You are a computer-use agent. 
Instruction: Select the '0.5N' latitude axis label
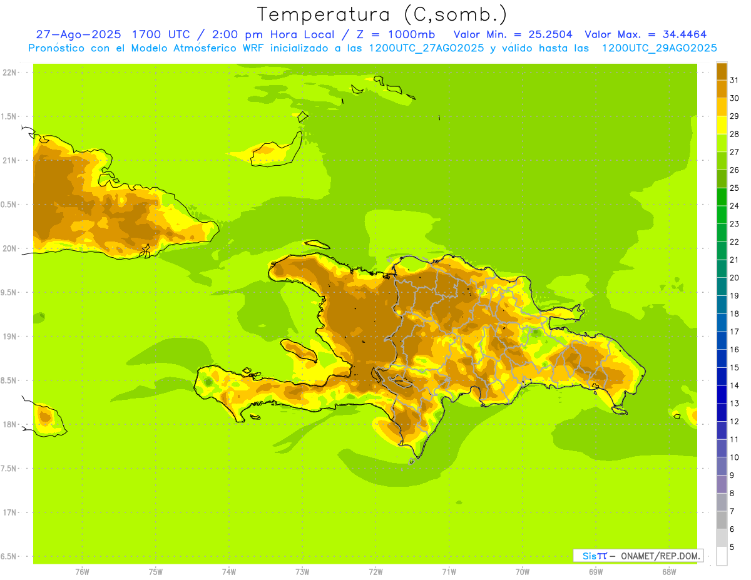point(9,205)
